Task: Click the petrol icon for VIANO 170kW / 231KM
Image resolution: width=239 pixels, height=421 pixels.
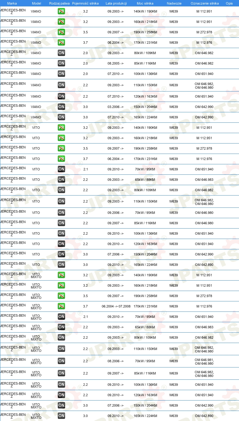Action: coord(61,43)
